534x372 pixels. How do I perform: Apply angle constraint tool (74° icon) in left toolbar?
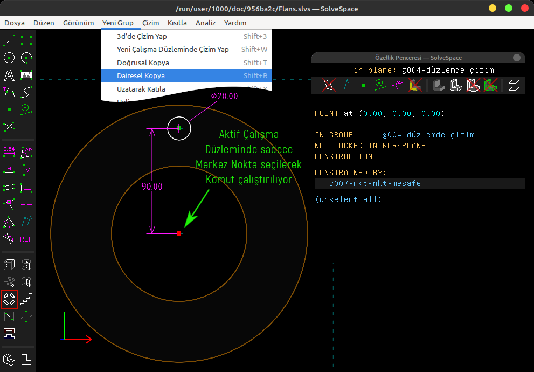point(26,152)
